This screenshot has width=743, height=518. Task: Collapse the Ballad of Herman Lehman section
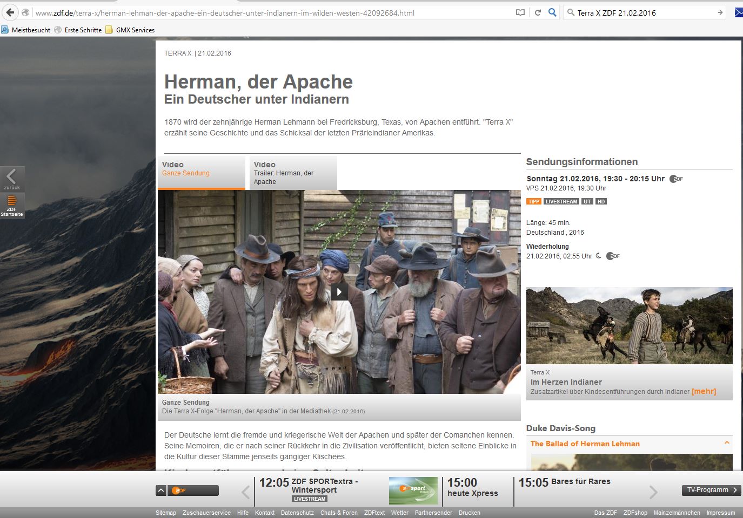point(727,443)
